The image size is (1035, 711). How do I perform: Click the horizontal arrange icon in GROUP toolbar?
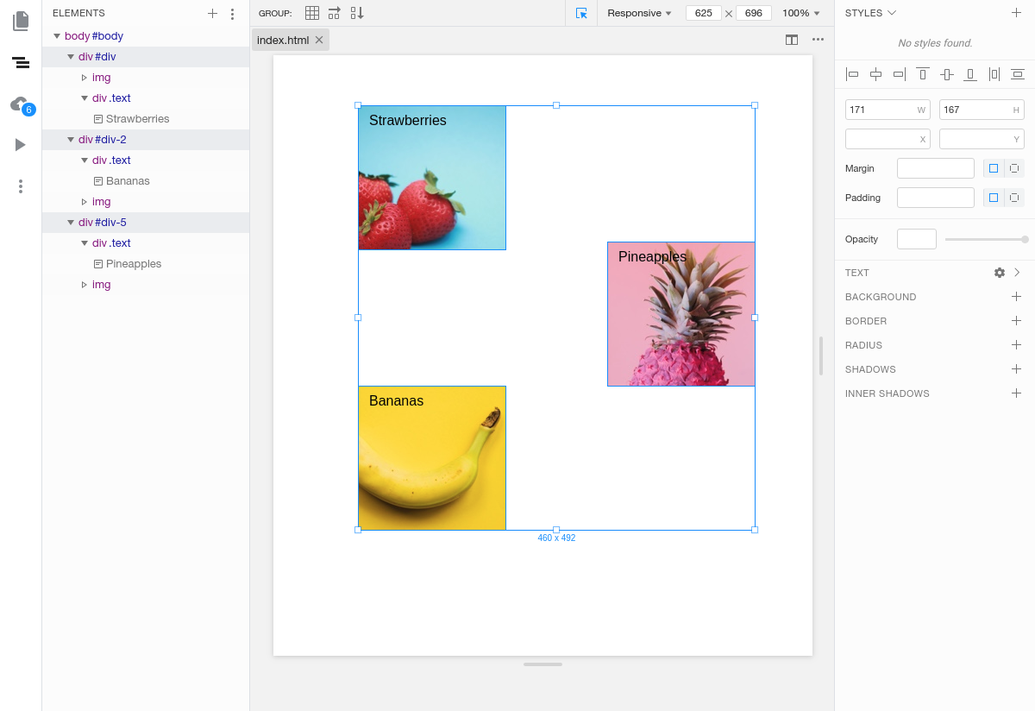[334, 12]
